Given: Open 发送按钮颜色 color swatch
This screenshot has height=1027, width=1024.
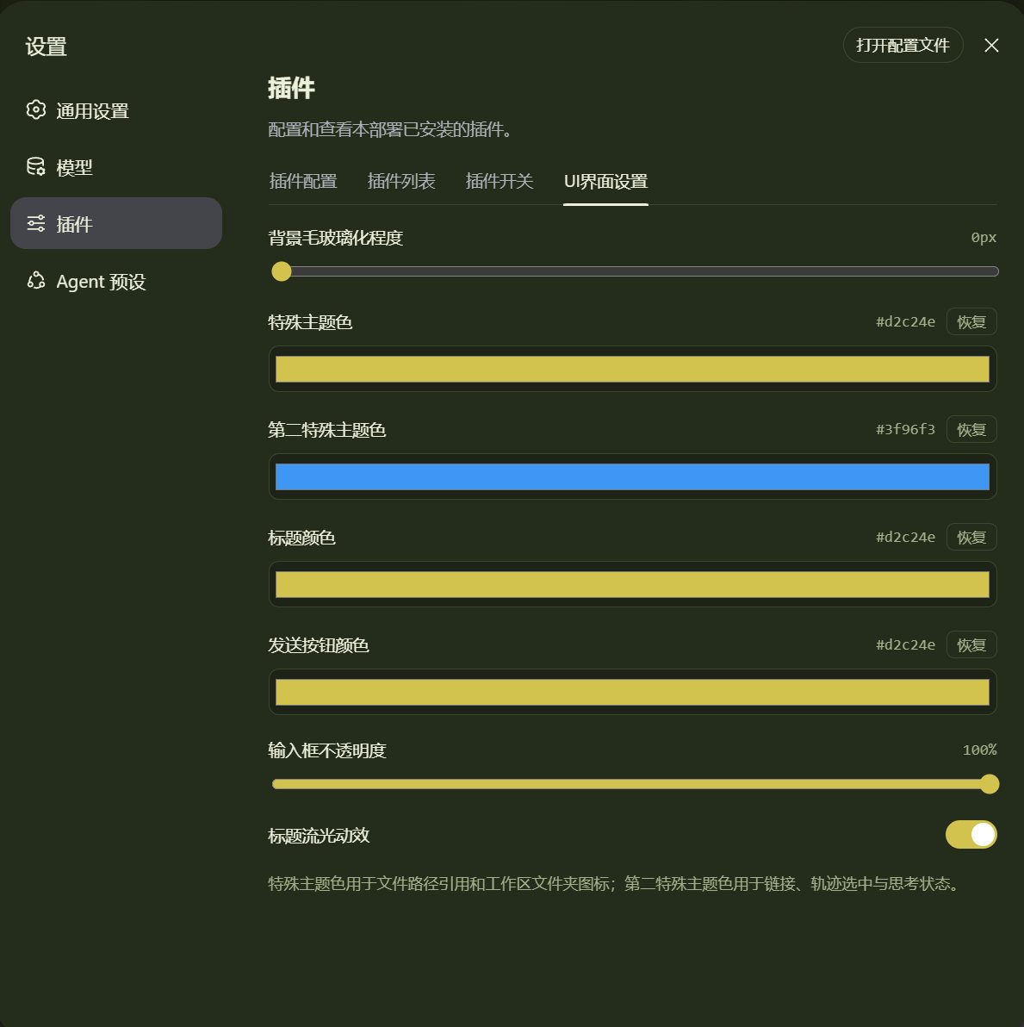Looking at the screenshot, I should (x=632, y=692).
